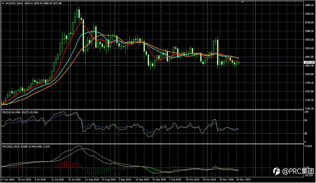Click the OHLC values 1870.41 1876.04 1868.59 1873.08
Image resolution: width=316 pixels, height=183 pixels.
[x=43, y=3]
